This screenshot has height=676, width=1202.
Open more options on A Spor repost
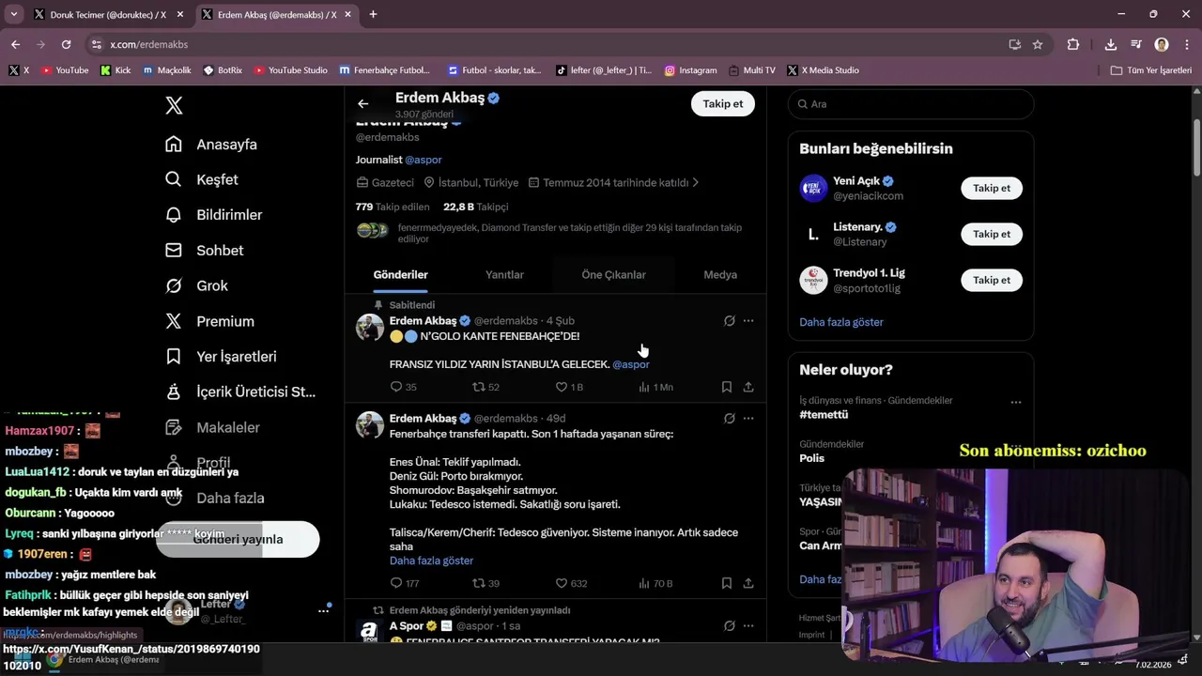click(748, 626)
